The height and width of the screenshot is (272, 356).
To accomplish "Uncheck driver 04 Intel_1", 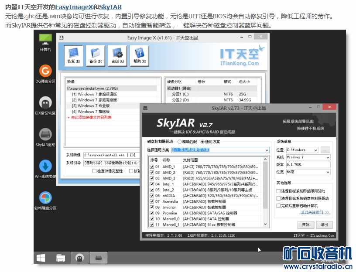I will click(152, 184).
